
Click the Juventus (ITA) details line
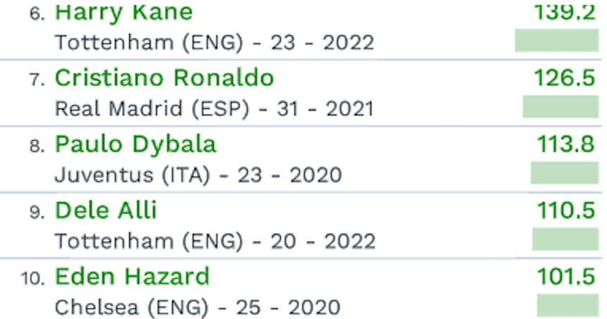click(x=198, y=175)
